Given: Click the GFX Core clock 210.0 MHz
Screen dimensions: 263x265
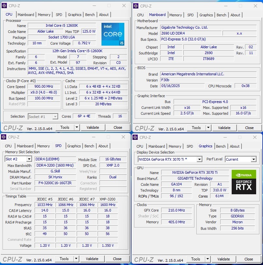Looking at the screenshot, I should click(177, 211).
